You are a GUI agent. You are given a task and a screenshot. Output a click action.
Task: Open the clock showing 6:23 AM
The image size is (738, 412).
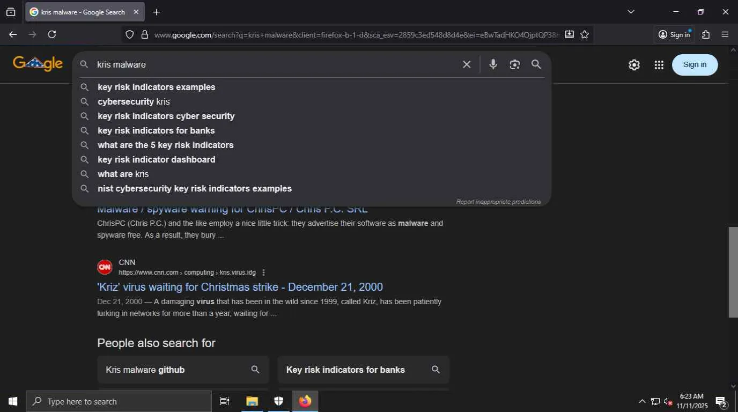coord(692,401)
